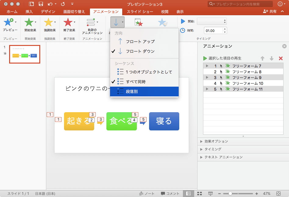The image size is (289, 197).
Task: Click the zoom in plus button
Action: coord(257,194)
